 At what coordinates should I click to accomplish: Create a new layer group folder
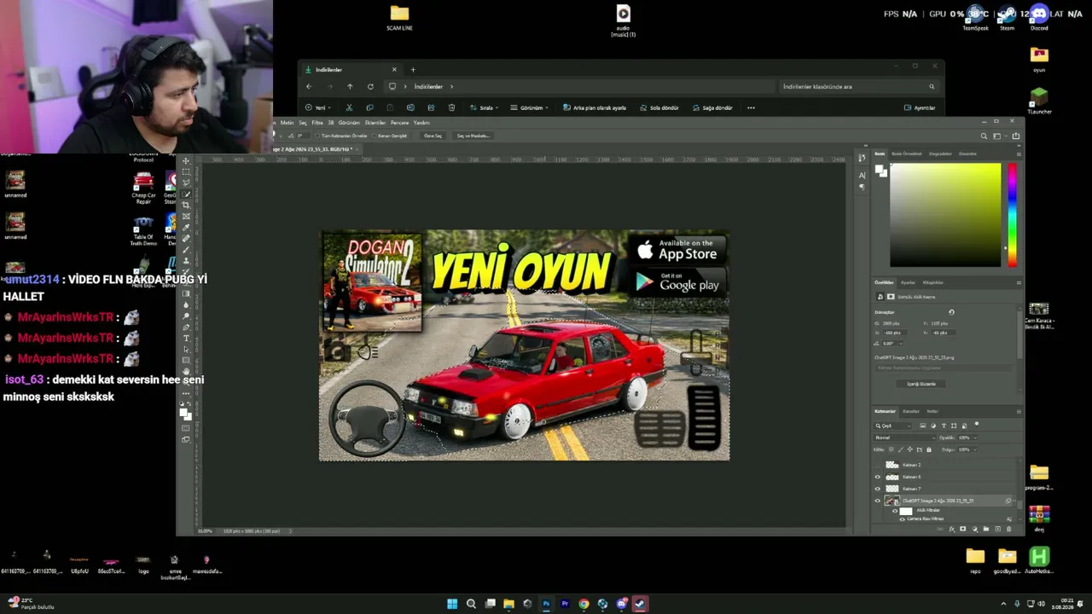(985, 530)
